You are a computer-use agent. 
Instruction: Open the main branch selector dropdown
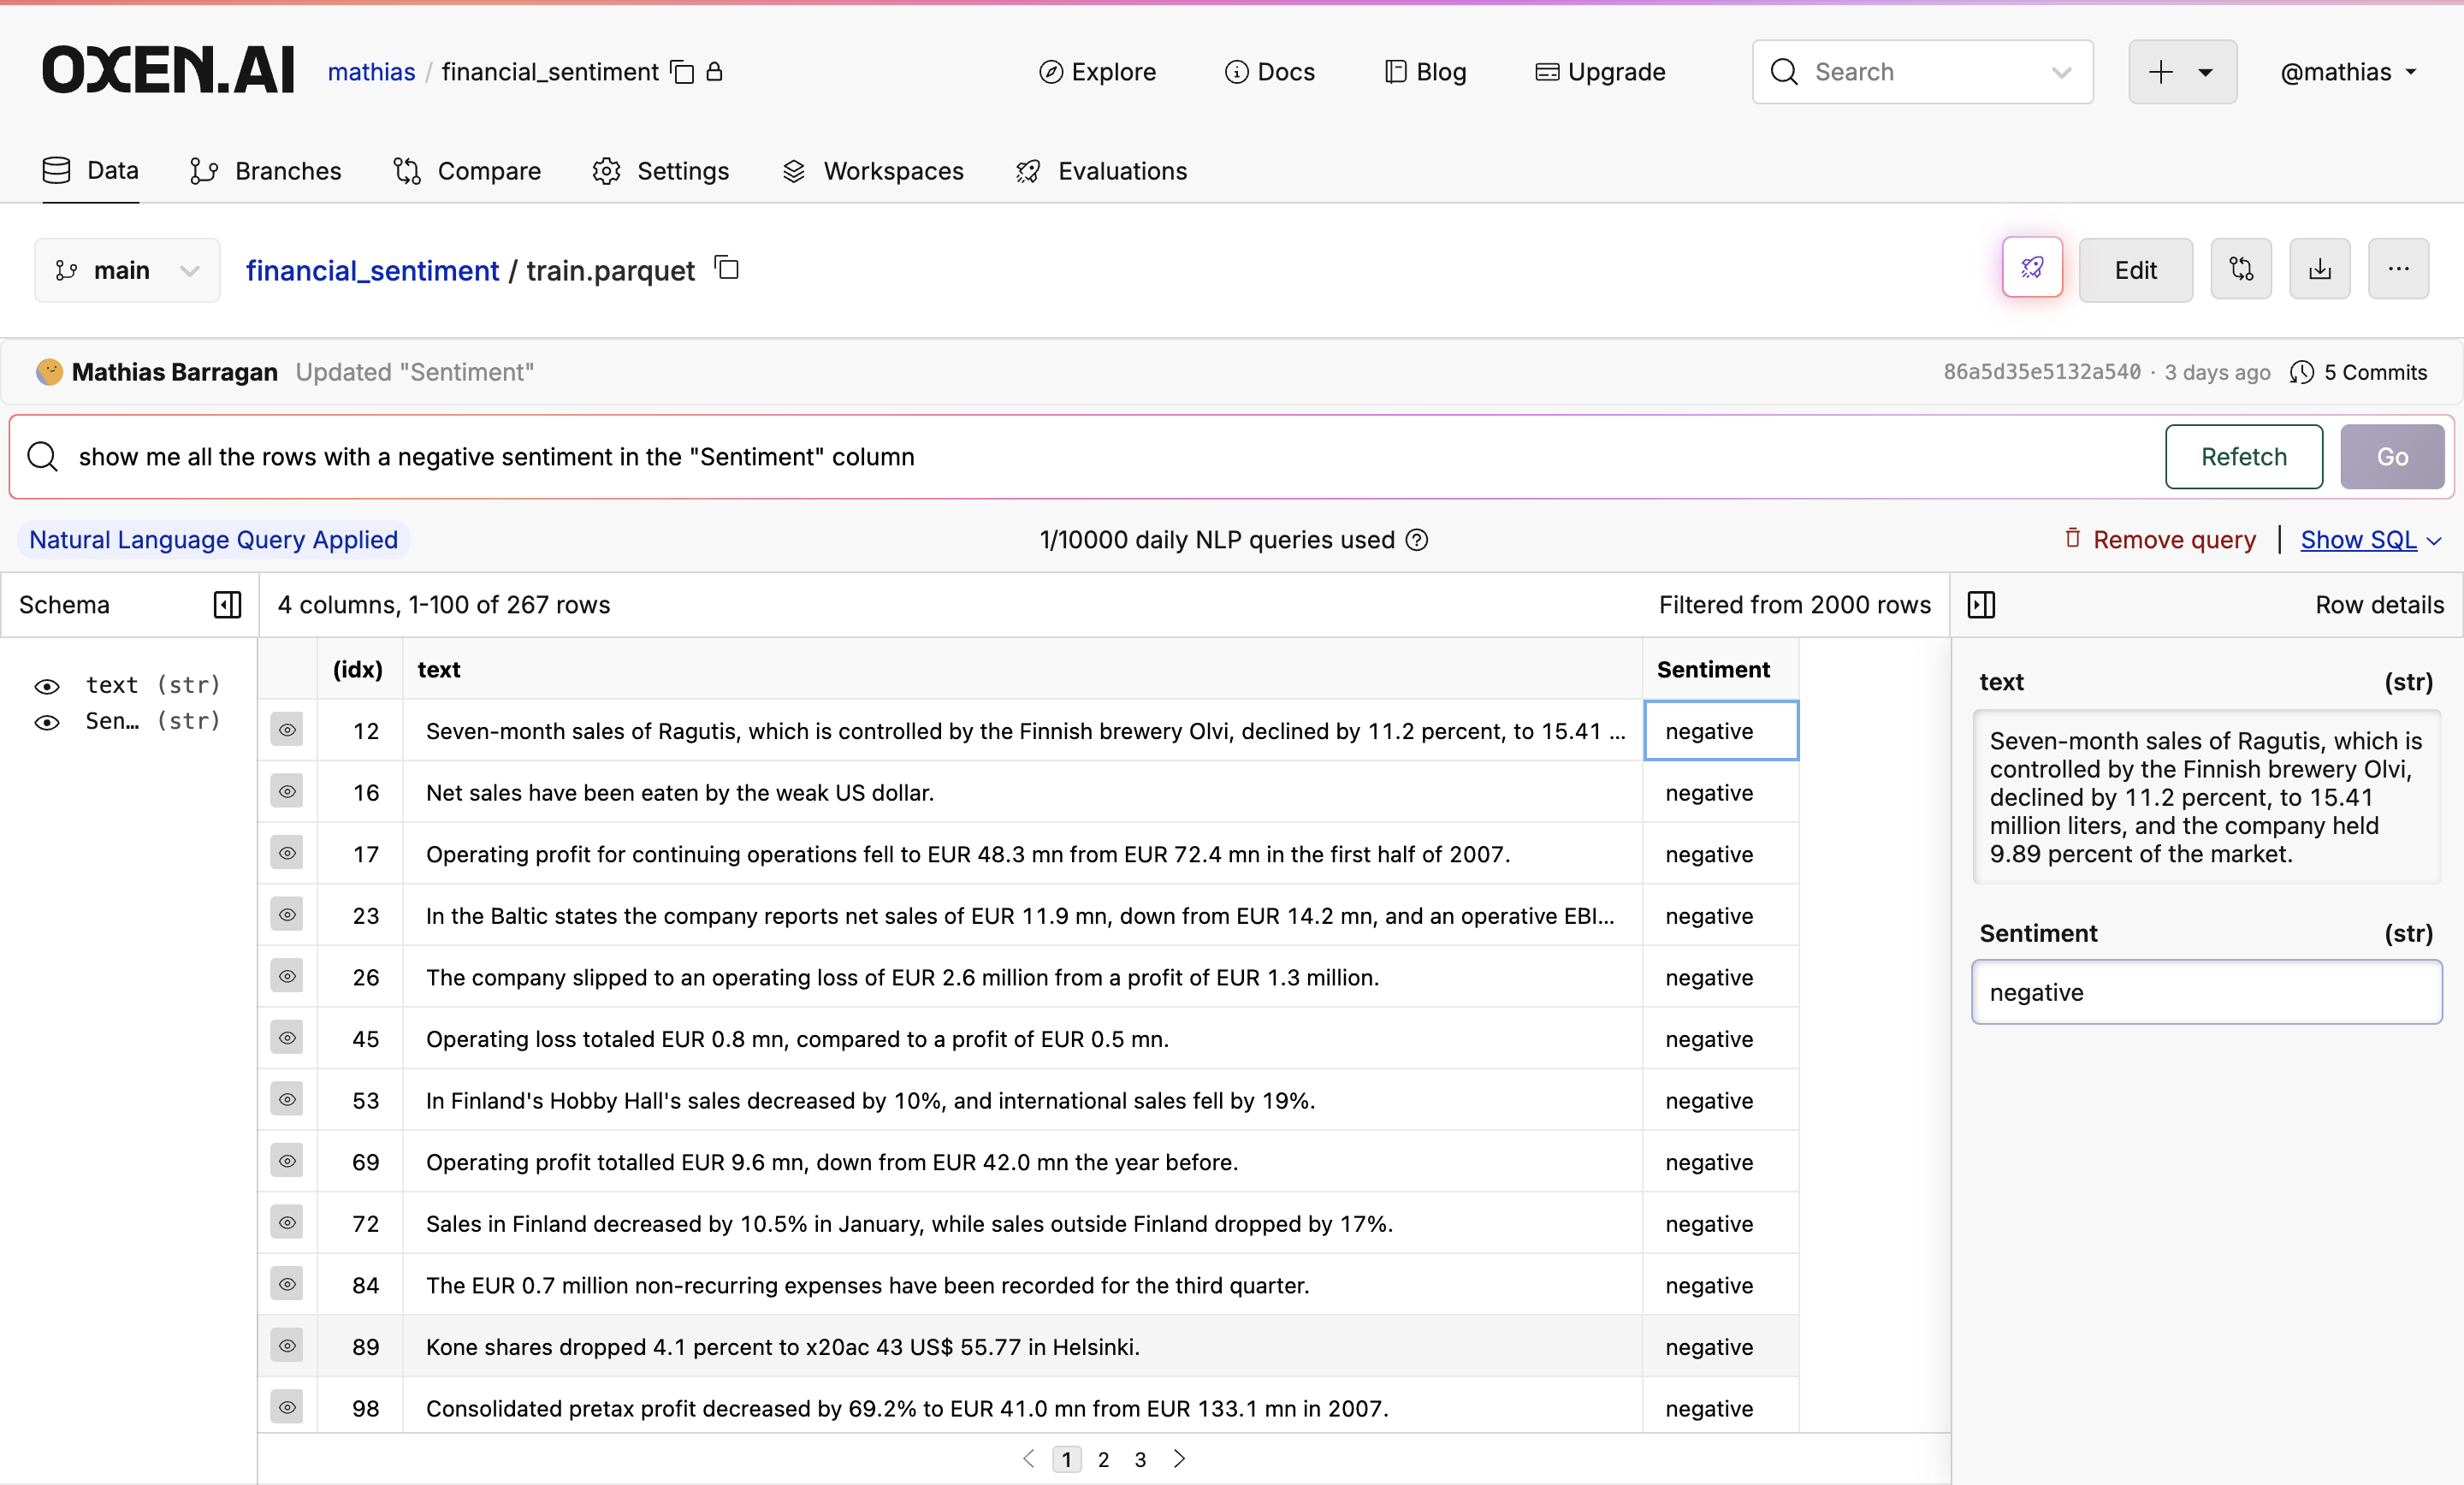point(126,270)
